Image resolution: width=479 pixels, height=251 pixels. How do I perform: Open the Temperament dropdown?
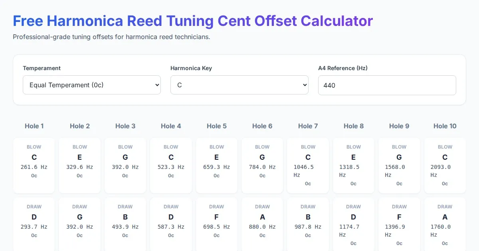point(92,85)
